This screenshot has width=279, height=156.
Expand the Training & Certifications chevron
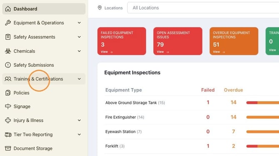(x=79, y=79)
